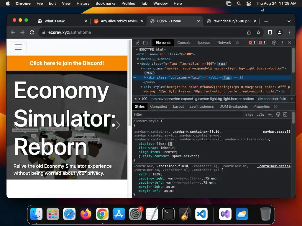Click the rendering emulation paintbrush icon
The width and height of the screenshot is (302, 226).
[278, 114]
